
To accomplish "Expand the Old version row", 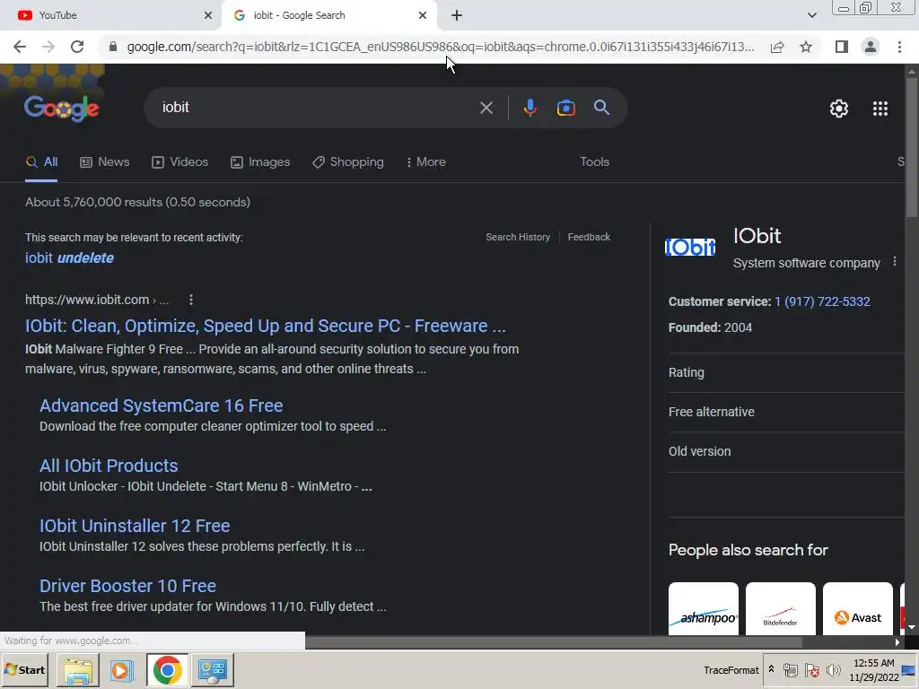I will (785, 452).
